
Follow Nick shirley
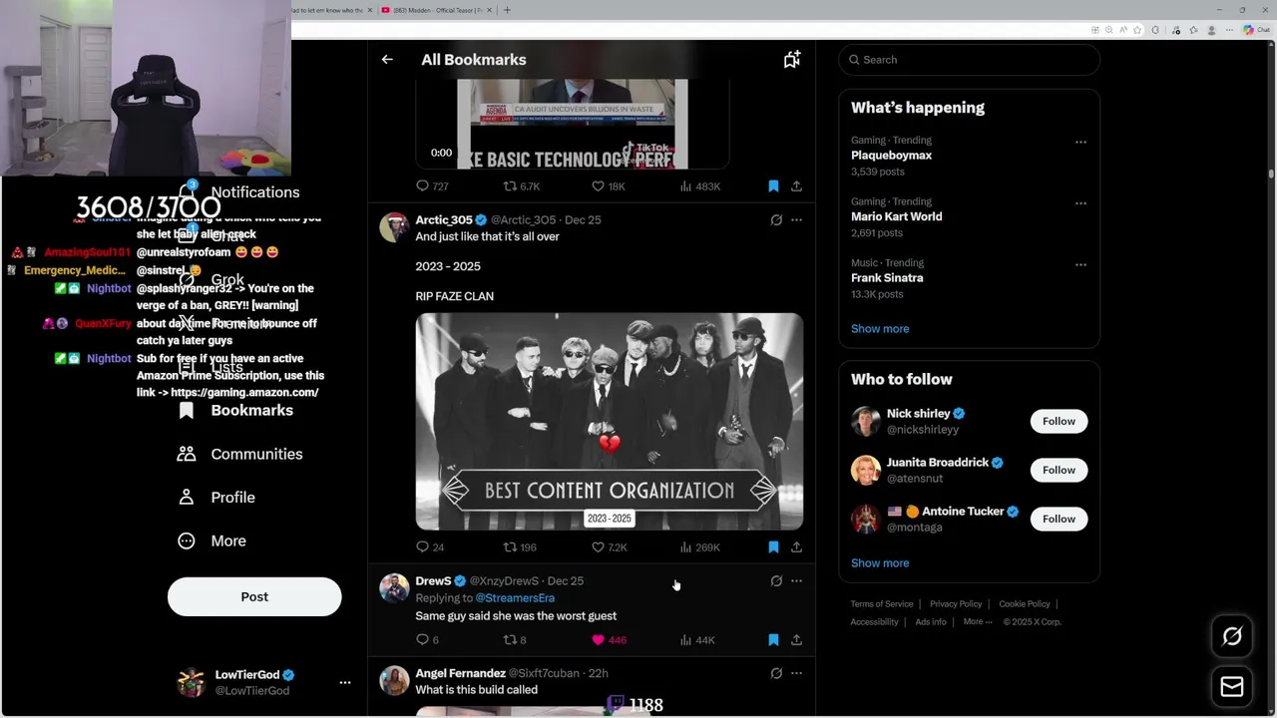[1059, 421]
